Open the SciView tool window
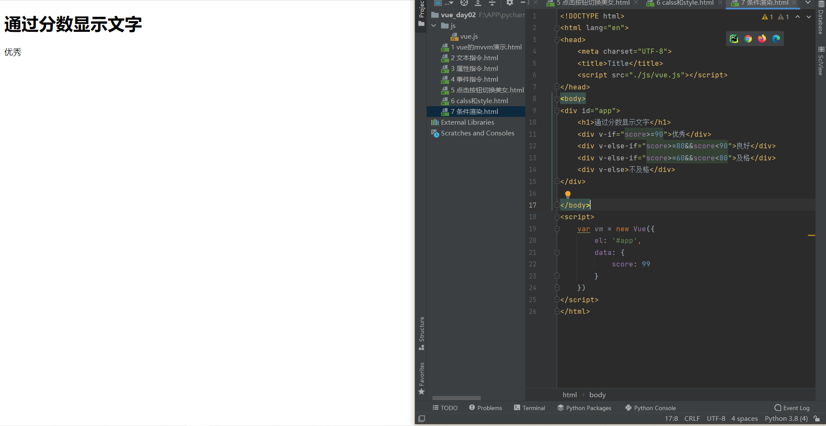Screen dimensions: 826x426 point(821,61)
